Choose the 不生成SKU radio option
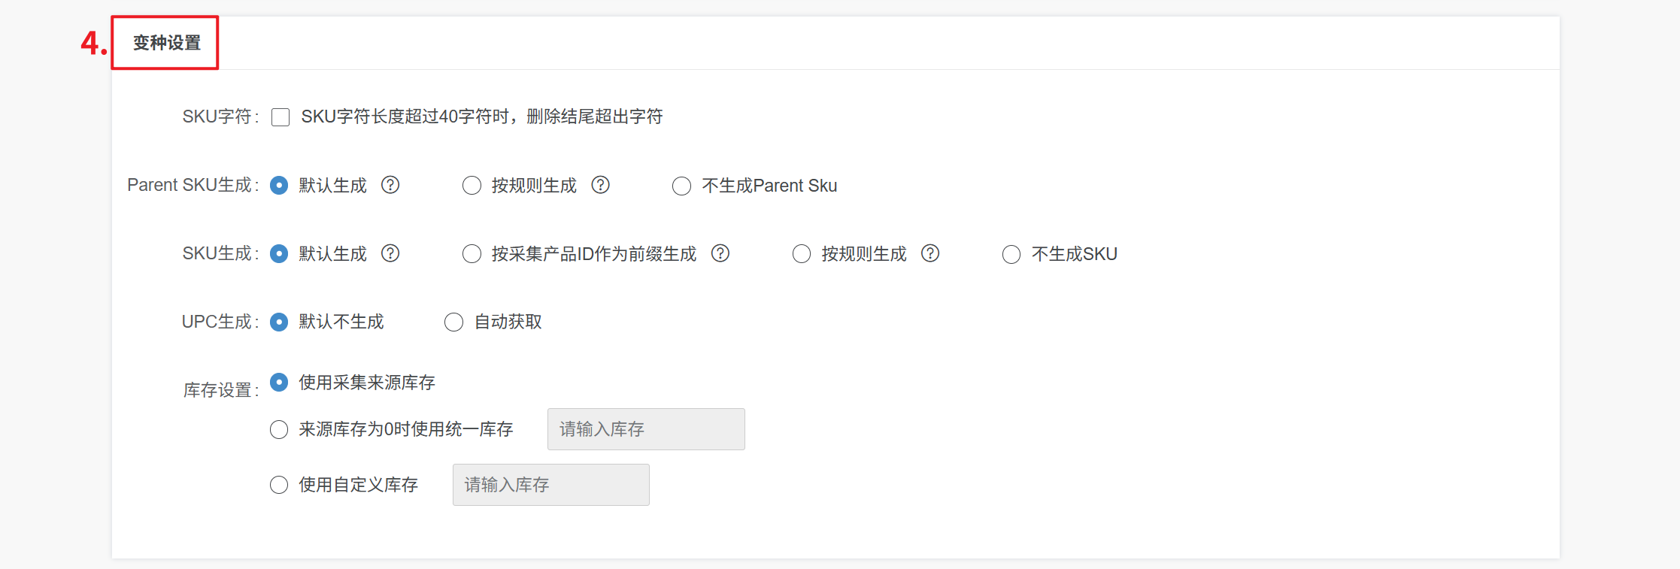The image size is (1680, 569). point(1011,254)
